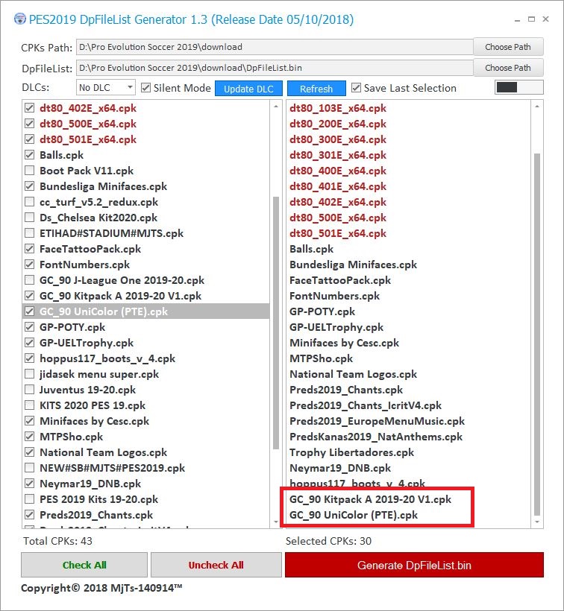Screen dimensions: 564x611
Task: Check Boot Pack V11.cpk checkbox
Action: tap(29, 171)
